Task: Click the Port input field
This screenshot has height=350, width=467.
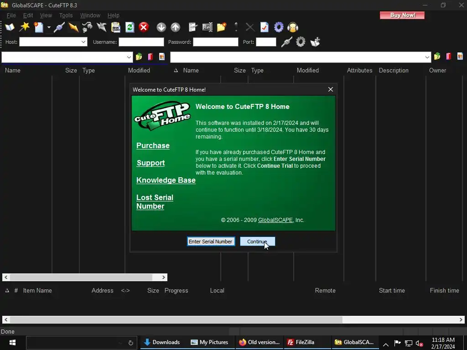Action: (x=266, y=42)
